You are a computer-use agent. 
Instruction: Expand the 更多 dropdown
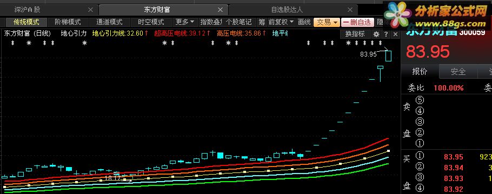(185, 22)
